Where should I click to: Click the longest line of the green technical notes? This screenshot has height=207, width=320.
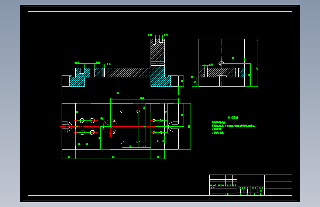233,126
